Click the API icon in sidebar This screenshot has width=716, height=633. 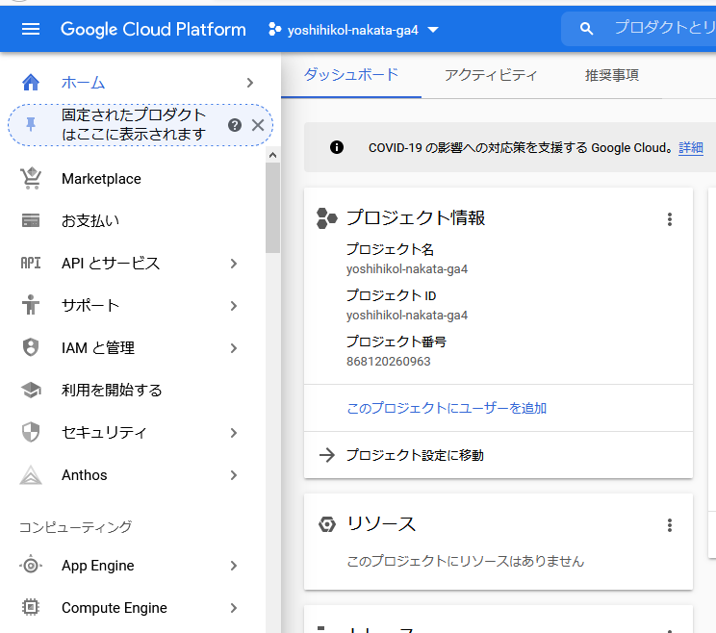click(31, 263)
